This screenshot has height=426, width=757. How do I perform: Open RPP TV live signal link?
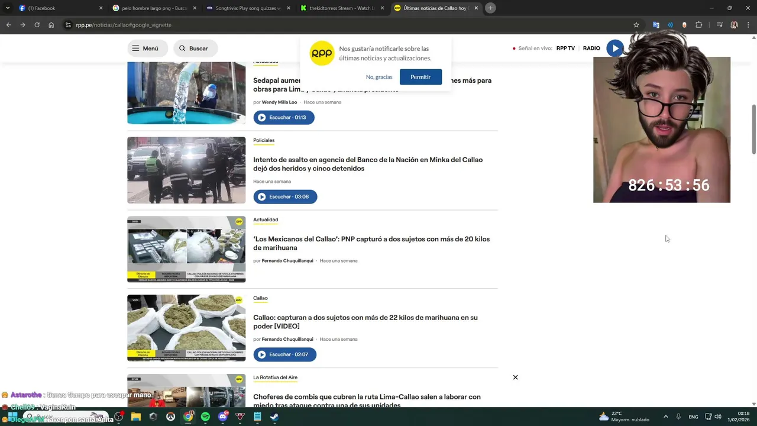click(x=565, y=49)
